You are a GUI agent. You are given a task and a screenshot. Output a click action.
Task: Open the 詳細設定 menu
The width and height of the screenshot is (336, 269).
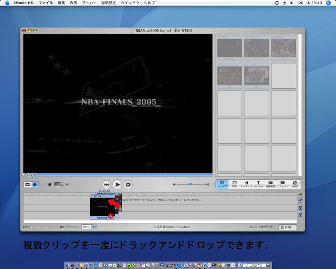[108, 3]
